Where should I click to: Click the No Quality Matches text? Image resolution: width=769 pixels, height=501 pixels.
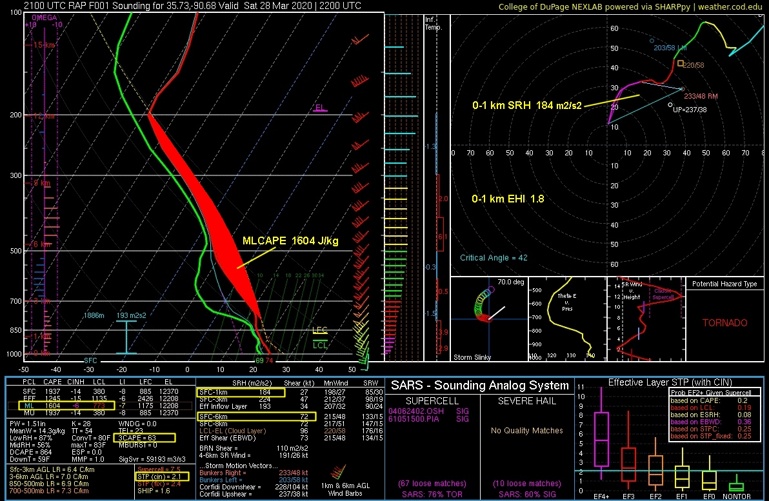click(526, 431)
